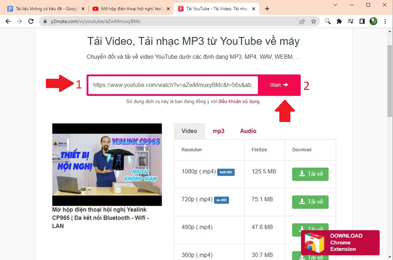Close the Tải YouTube y2mate tab
This screenshot has width=393, height=260.
[x=254, y=9]
